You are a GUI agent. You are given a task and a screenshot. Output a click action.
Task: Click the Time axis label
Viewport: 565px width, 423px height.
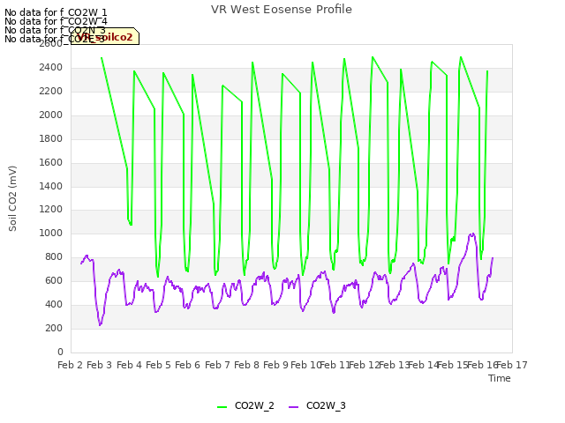point(500,378)
